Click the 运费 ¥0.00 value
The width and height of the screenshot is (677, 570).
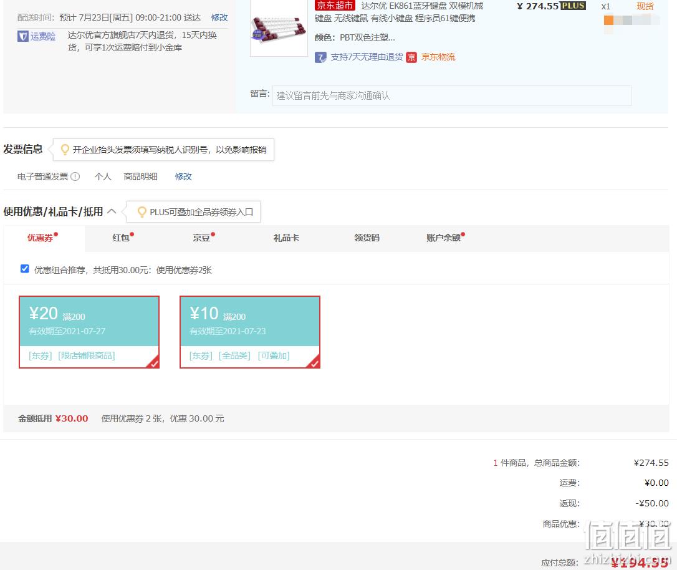tap(656, 483)
